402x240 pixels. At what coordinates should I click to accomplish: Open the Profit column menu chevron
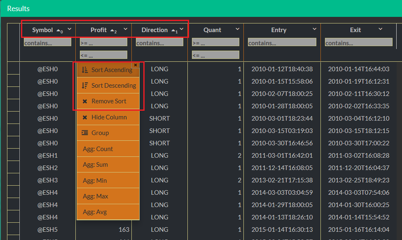point(125,29)
